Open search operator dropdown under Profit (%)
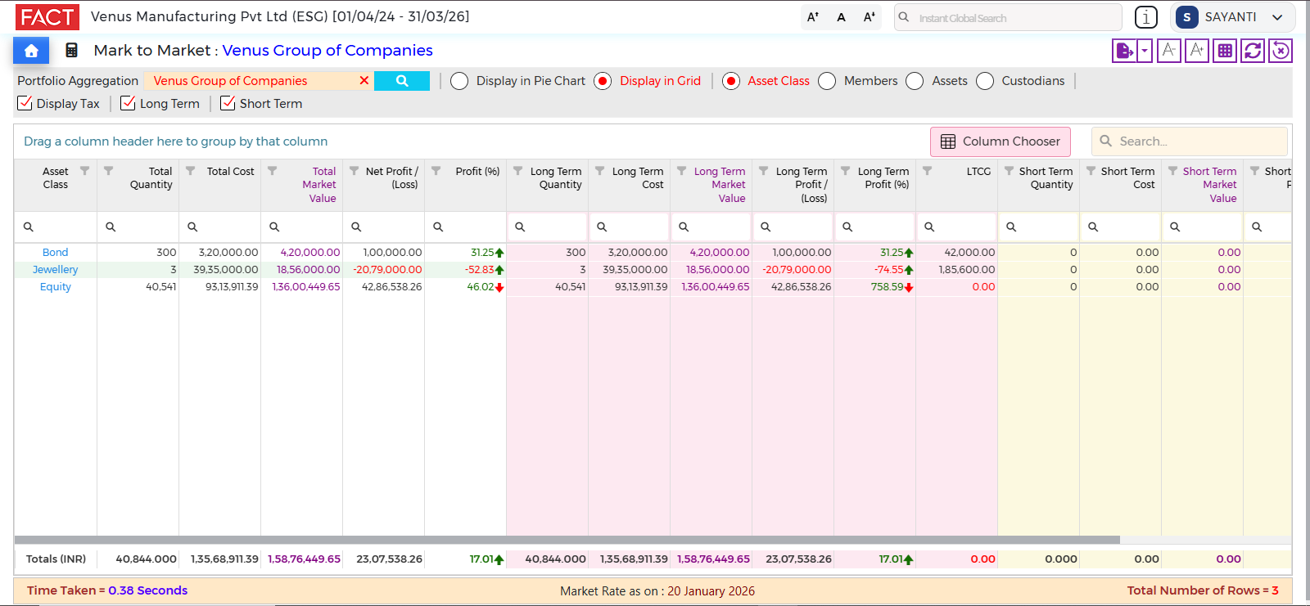Screen dimensions: 1310x606 point(438,227)
